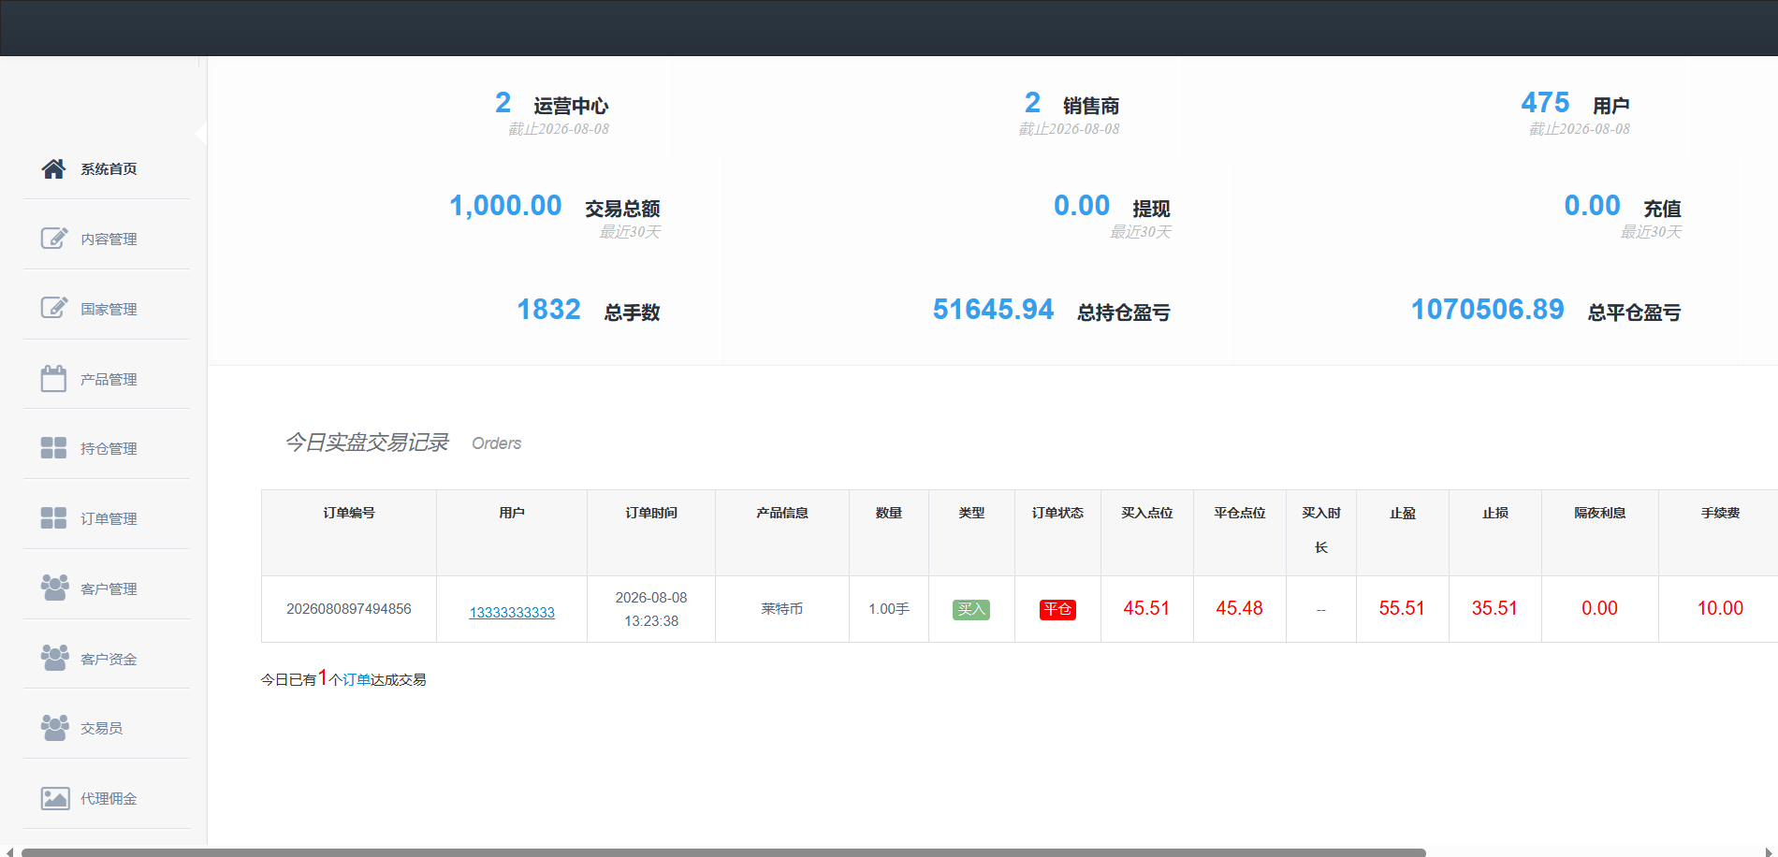The height and width of the screenshot is (857, 1778).
Task: Click the 51645.94 总持仓盈亏 value
Action: click(x=993, y=310)
